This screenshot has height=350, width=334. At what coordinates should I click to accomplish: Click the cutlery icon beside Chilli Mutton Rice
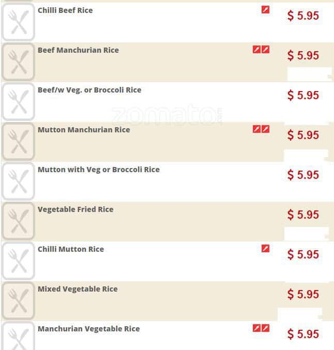[18, 262]
